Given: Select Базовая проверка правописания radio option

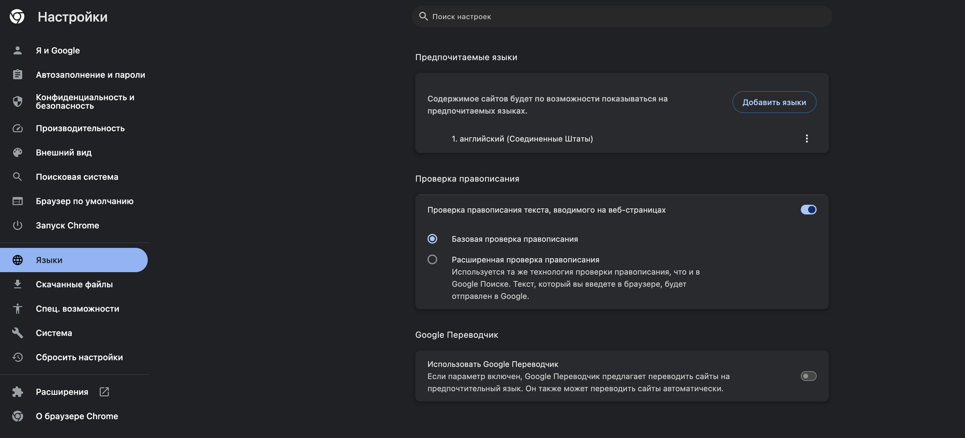Looking at the screenshot, I should 432,239.
